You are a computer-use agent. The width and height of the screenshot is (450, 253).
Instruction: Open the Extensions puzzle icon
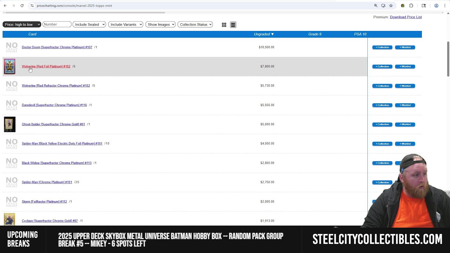[x=411, y=6]
